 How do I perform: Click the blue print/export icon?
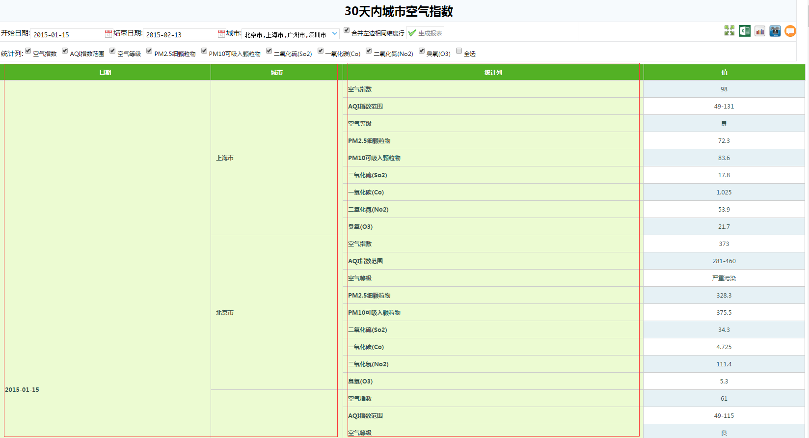click(x=775, y=31)
